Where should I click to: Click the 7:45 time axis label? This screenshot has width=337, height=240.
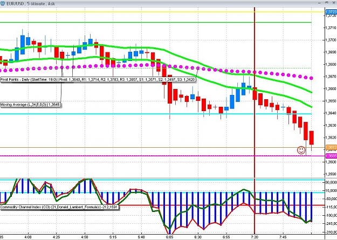pyautogui.click(x=283, y=237)
